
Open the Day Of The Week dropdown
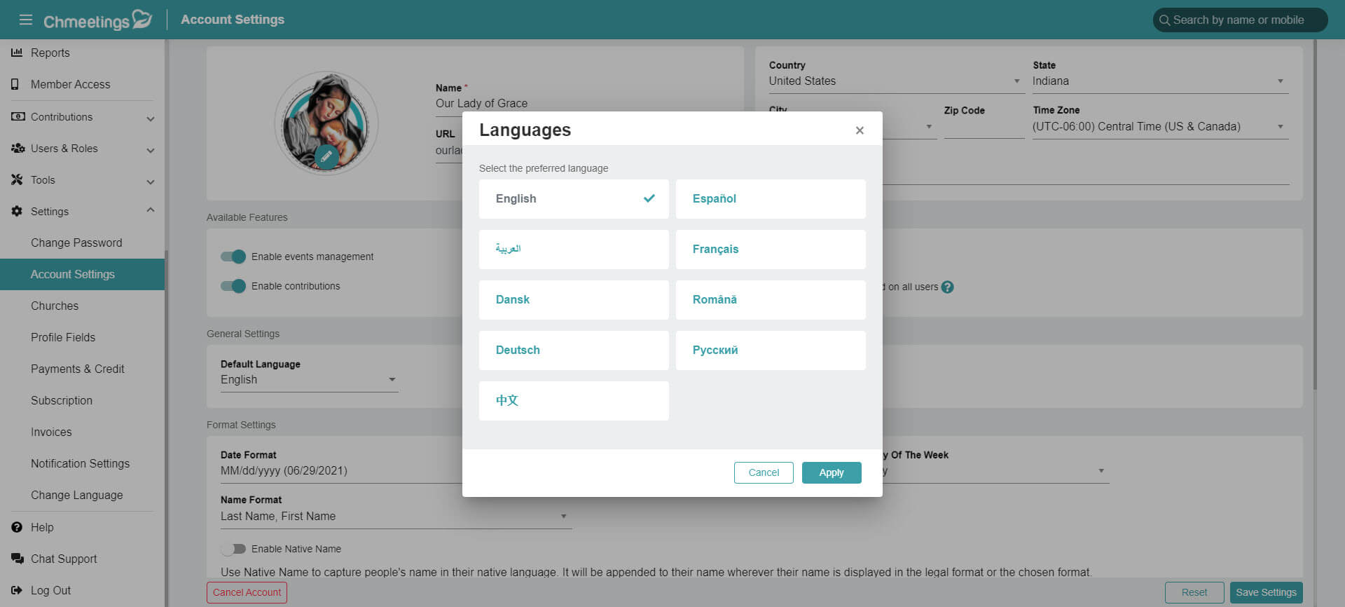pyautogui.click(x=995, y=471)
